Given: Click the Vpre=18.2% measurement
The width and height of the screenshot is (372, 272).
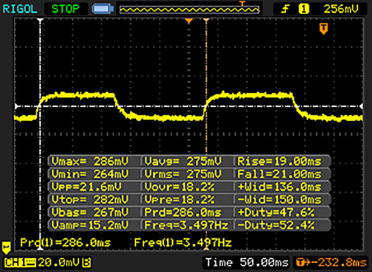Looking at the screenshot, I should (x=180, y=200).
